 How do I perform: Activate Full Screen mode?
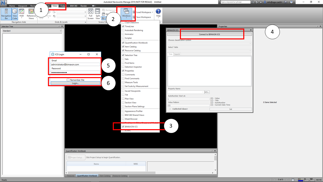(x=91, y=14)
